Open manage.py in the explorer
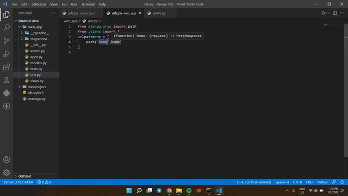Viewport: 348px width, 196px height. 37,99
